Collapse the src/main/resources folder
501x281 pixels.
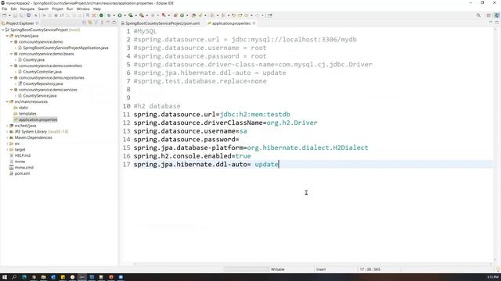[7, 101]
